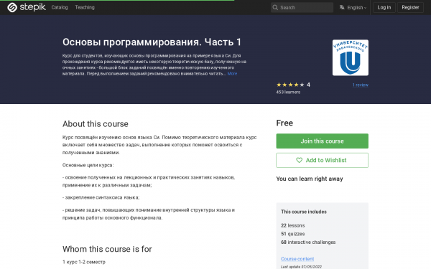Click the Add to Wishlist button
This screenshot has height=269, width=431.
click(322, 160)
